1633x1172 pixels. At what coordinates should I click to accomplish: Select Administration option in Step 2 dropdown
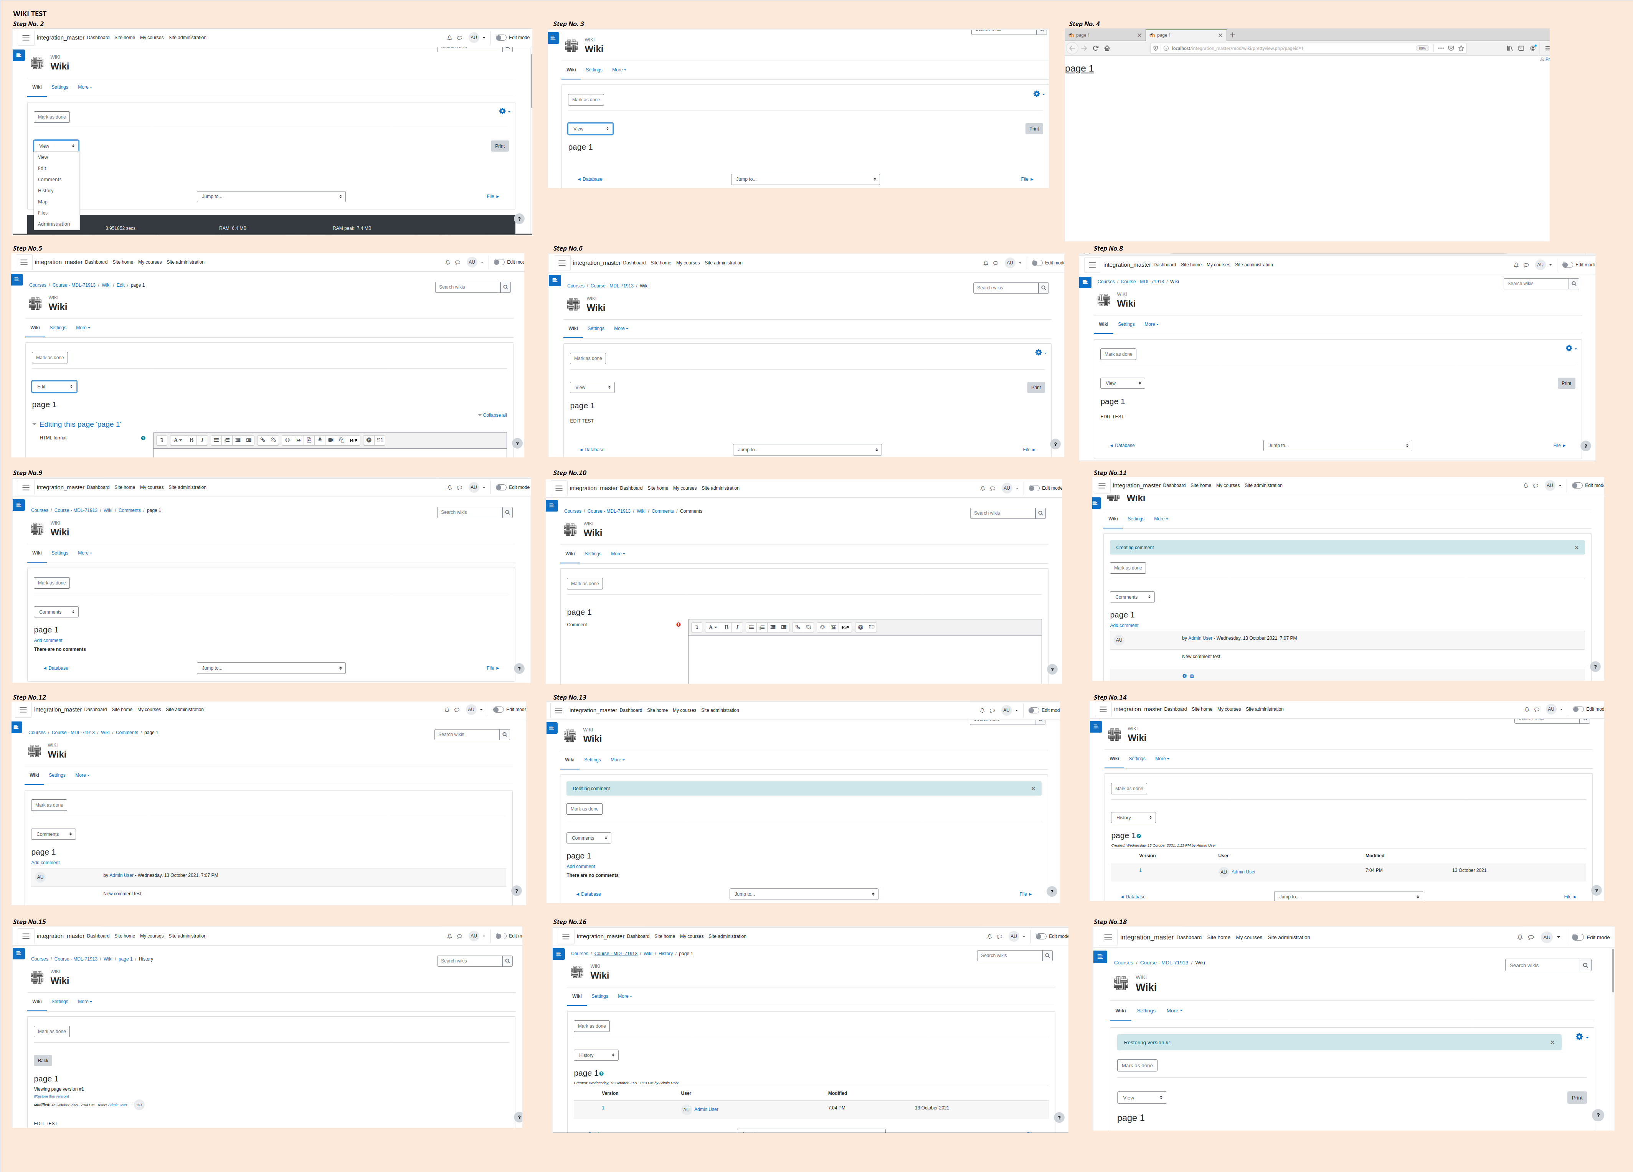click(x=54, y=224)
